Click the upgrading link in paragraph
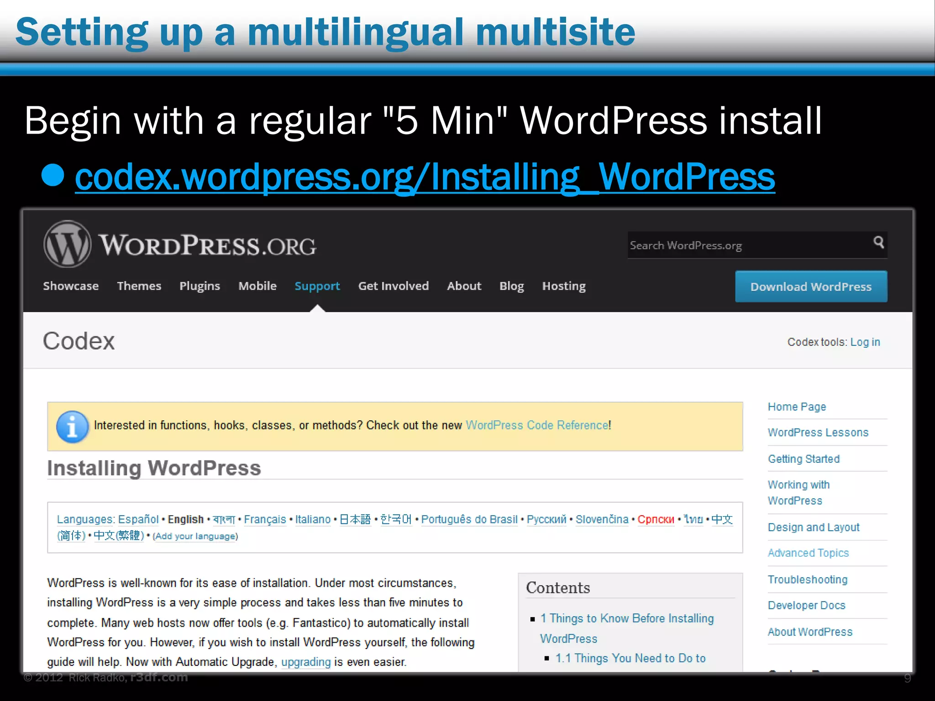935x701 pixels. tap(306, 662)
